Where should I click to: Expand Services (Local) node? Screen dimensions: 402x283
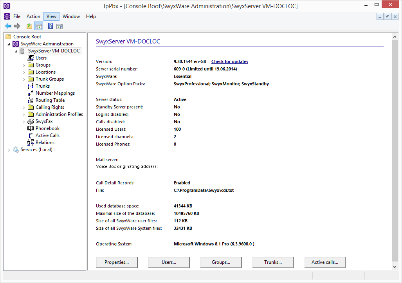(9, 150)
